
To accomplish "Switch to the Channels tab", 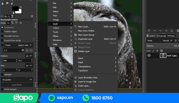I will (x=161, y=36).
